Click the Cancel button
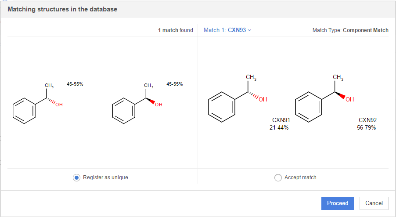This screenshot has width=396, height=217. point(374,203)
